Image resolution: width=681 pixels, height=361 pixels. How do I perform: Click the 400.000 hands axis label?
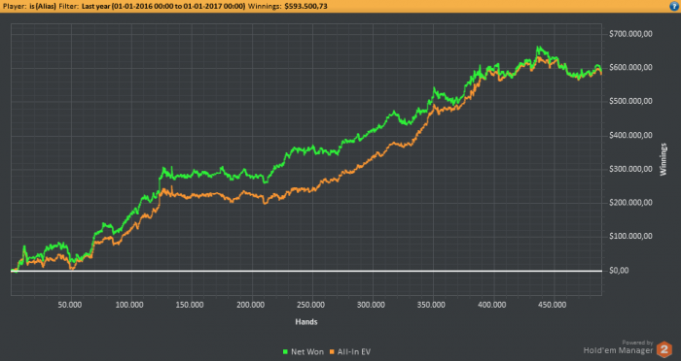492,305
